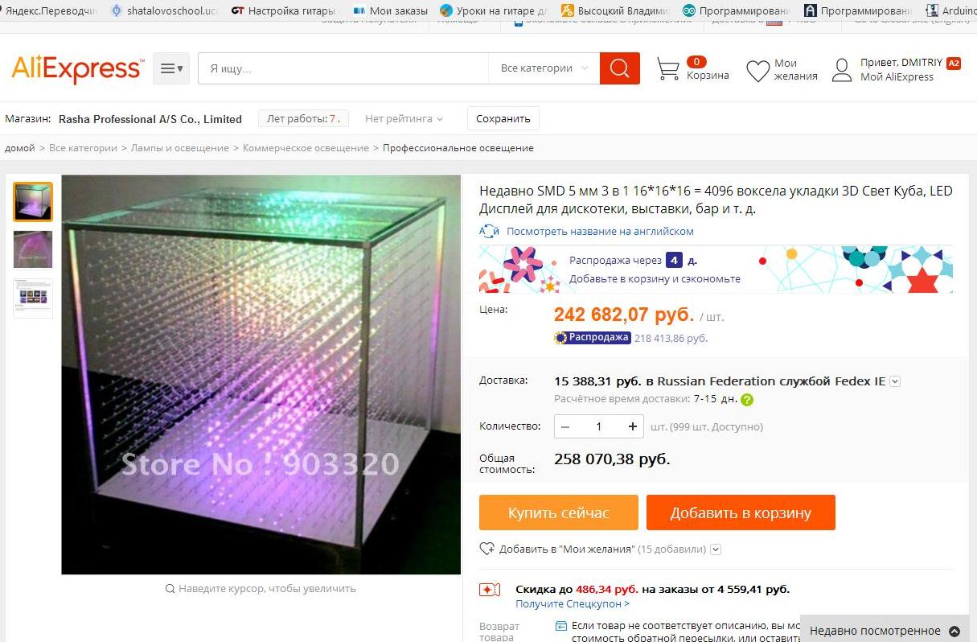Click the AliExpress logo
Image resolution: width=977 pixels, height=642 pixels.
pyautogui.click(x=78, y=69)
